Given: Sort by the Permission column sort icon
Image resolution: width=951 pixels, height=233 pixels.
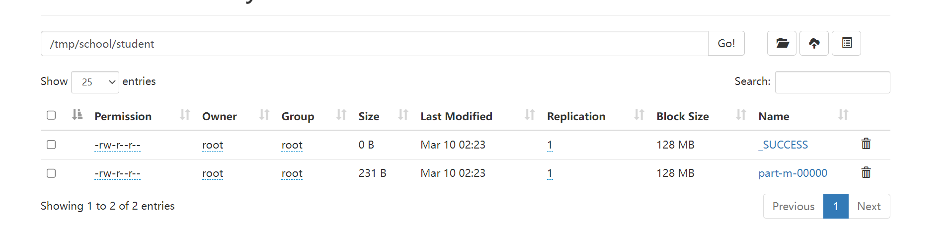Looking at the screenshot, I should (185, 115).
